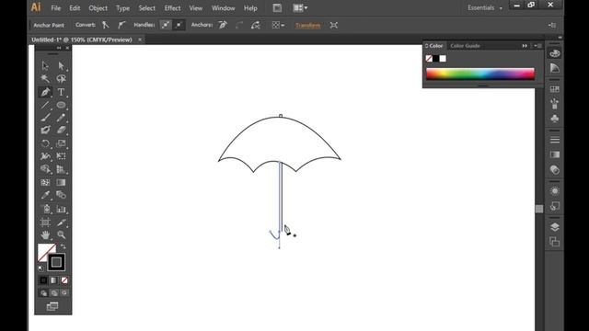Set the Color fill mode button
Image resolution: width=589 pixels, height=331 pixels.
(43, 280)
